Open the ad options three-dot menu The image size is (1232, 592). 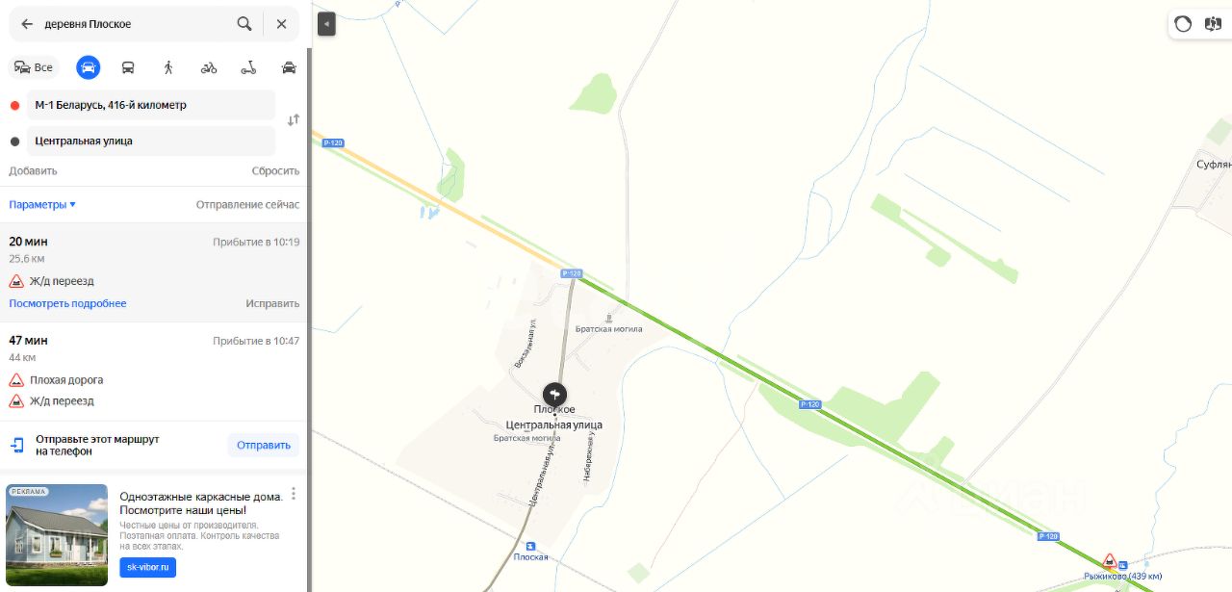(294, 495)
